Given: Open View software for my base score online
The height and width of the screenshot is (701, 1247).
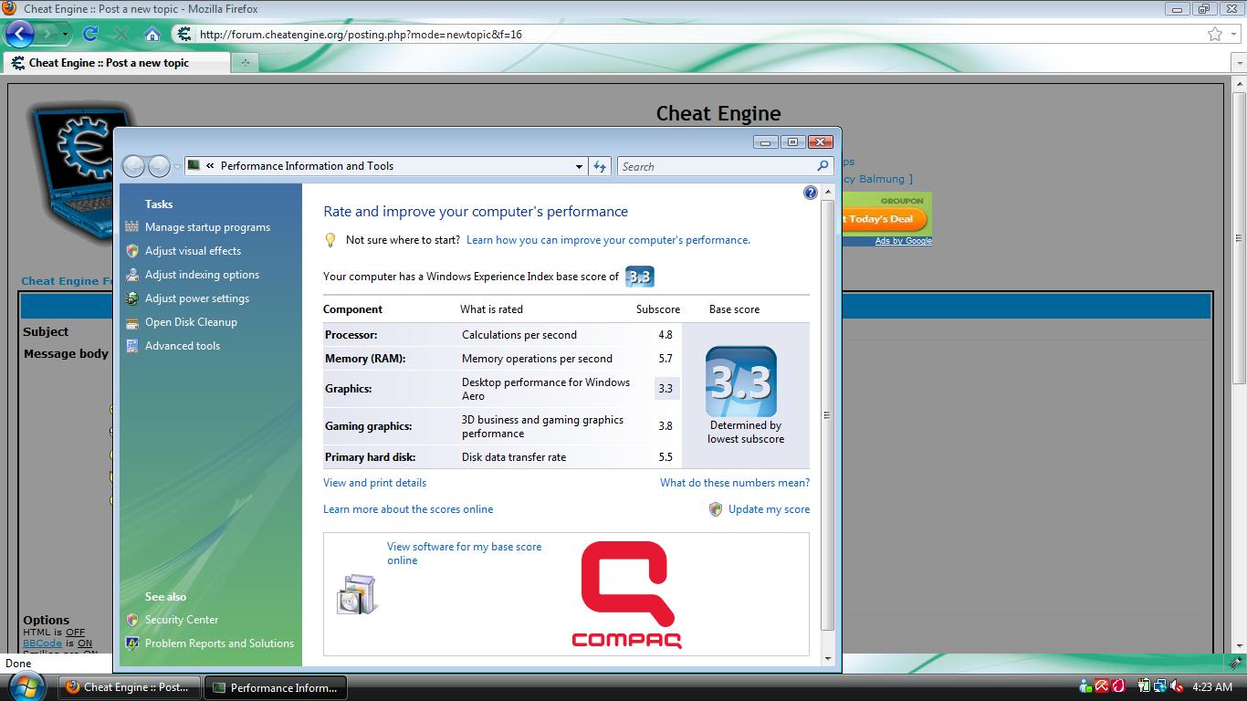Looking at the screenshot, I should 464,553.
